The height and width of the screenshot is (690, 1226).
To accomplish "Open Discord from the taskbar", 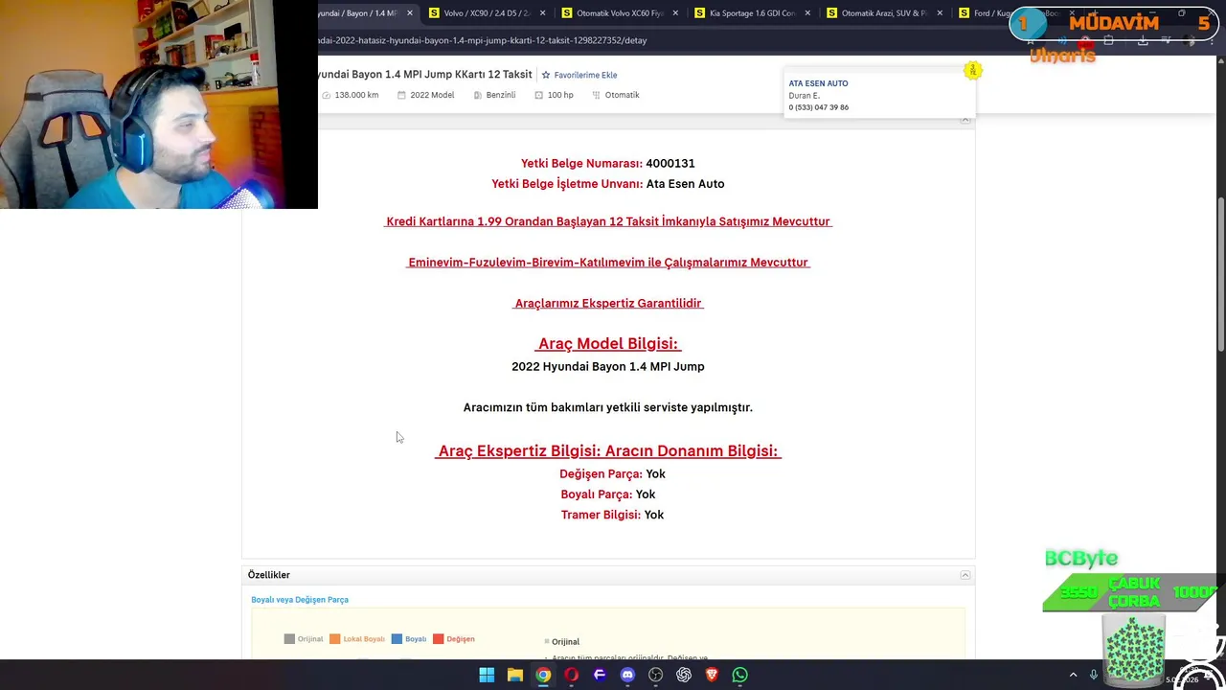I will coord(627,675).
